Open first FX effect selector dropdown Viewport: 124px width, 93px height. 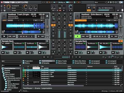click(x=17, y=6)
